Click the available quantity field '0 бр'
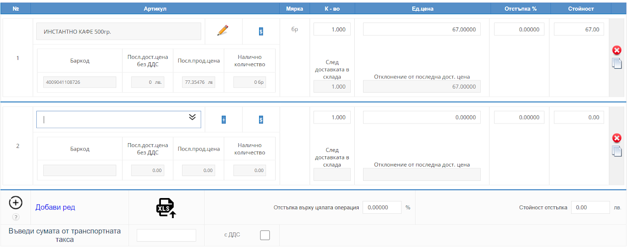628x250 pixels. 250,82
